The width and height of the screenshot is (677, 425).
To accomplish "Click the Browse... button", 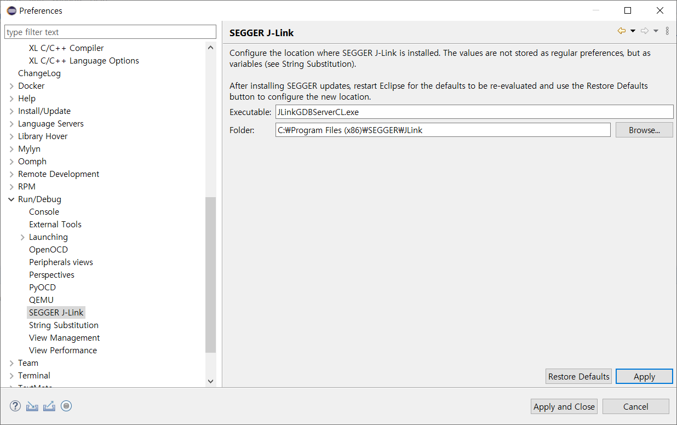I will pos(644,130).
